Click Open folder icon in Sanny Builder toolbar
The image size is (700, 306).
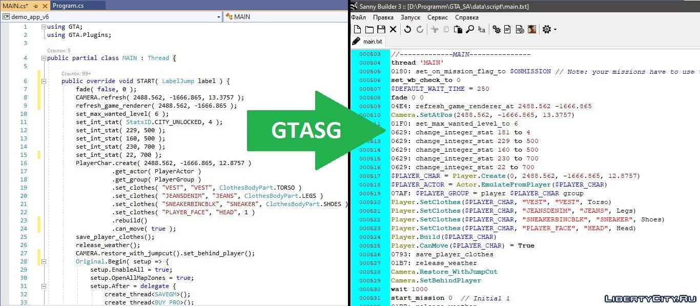pos(369,30)
